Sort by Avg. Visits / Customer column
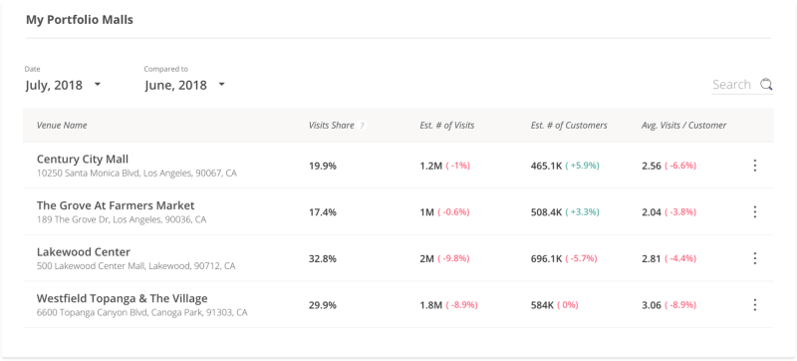This screenshot has width=797, height=361. [x=683, y=125]
